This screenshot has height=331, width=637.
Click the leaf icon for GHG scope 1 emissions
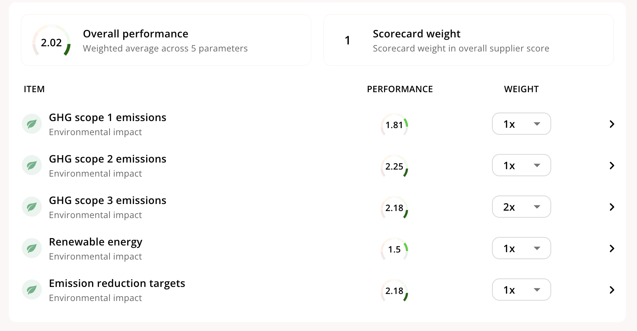tap(32, 124)
